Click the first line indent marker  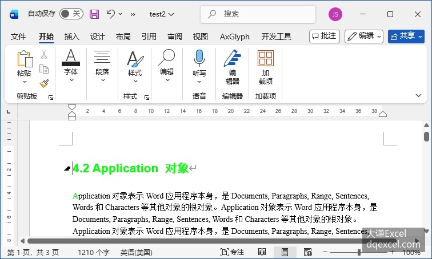72,107
